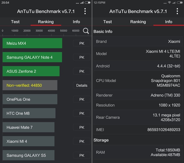The width and height of the screenshot is (184, 163).
Task: Tap the Rear Camera row showing 13.1 mega pixel
Action: pyautogui.click(x=138, y=117)
